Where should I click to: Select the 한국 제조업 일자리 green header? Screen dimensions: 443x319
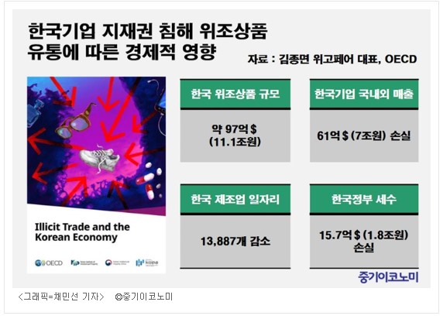(235, 200)
